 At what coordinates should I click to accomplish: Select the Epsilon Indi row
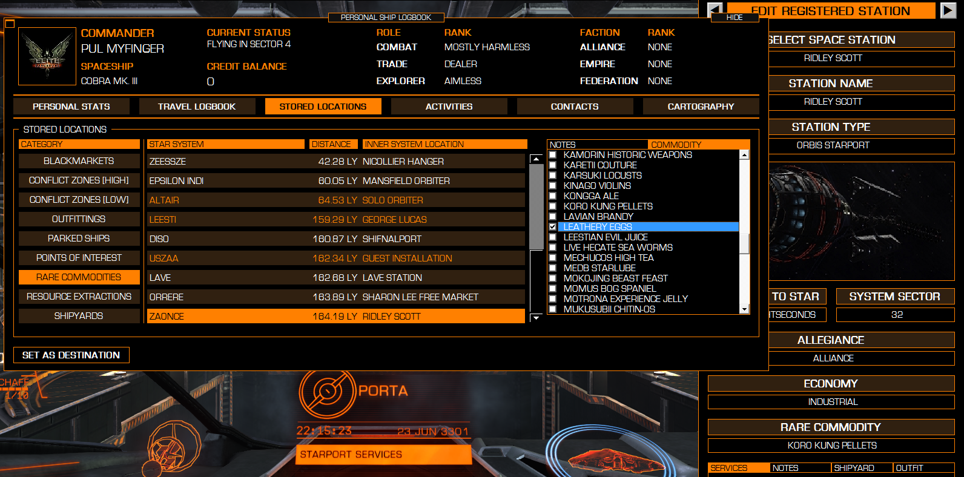[336, 181]
